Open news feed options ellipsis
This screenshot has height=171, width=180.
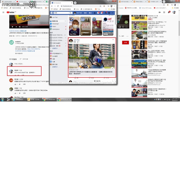click(x=65, y=21)
